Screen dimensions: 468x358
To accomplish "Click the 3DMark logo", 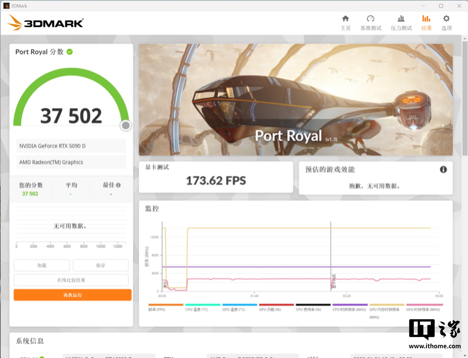I will (x=45, y=23).
